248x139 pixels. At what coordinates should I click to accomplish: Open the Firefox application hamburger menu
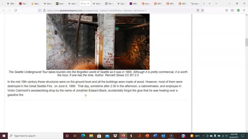click(x=244, y=10)
